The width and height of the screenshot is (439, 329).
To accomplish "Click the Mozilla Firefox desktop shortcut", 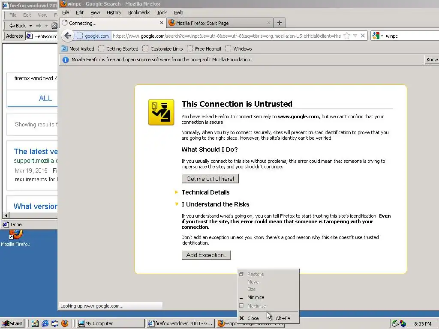I will pos(16,238).
